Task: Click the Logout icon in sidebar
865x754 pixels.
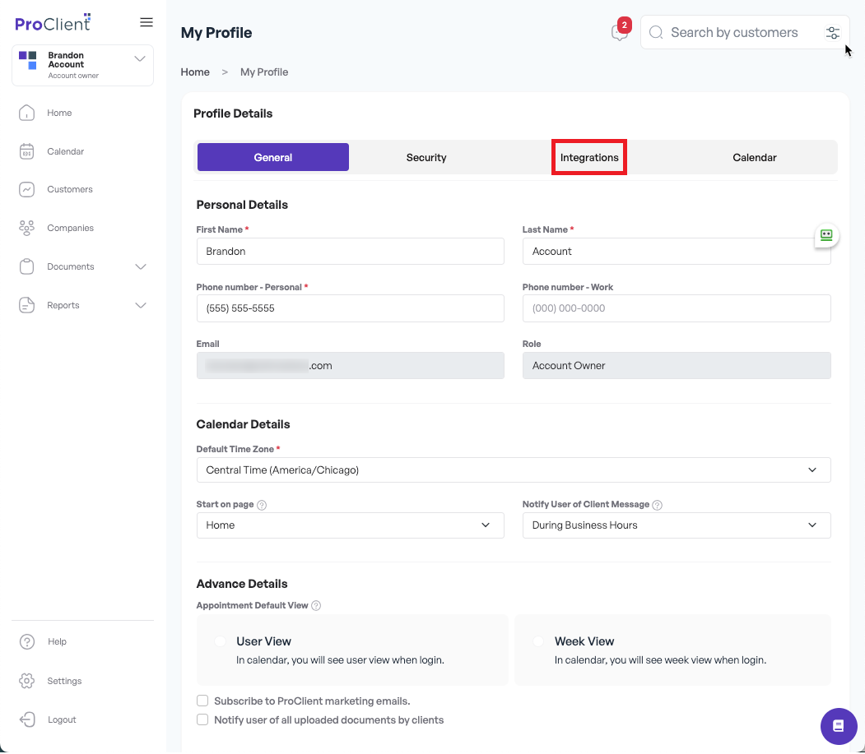Action: pos(27,719)
